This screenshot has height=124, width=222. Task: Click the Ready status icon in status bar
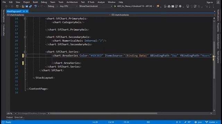[x=3, y=122]
